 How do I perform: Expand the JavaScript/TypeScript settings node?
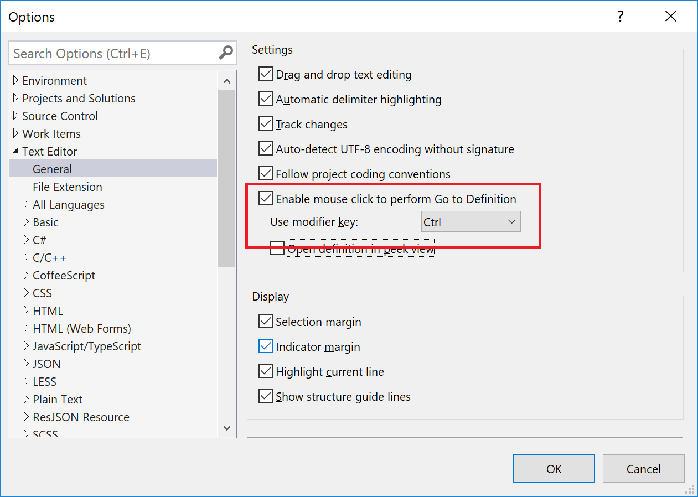[x=25, y=346]
